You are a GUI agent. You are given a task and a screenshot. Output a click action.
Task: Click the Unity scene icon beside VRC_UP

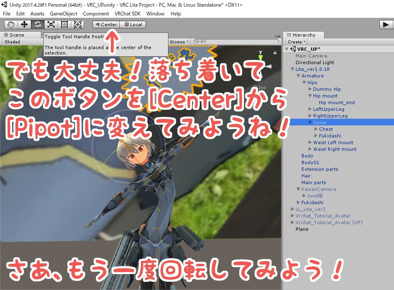(293, 49)
